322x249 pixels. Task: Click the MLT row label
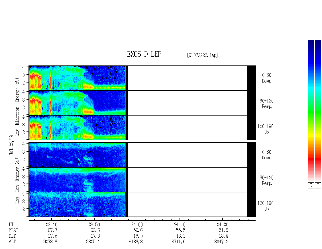point(12,236)
